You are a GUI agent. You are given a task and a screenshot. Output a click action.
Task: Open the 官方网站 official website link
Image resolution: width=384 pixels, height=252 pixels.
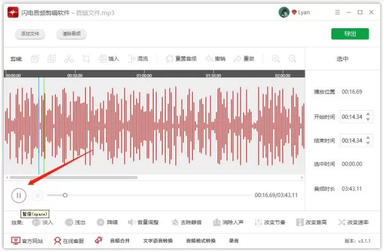pos(27,240)
